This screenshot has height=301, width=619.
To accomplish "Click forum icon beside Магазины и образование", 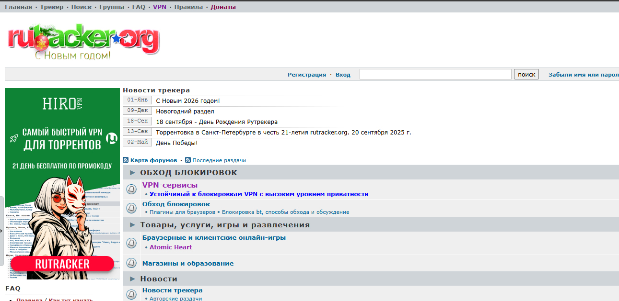I will [x=131, y=263].
